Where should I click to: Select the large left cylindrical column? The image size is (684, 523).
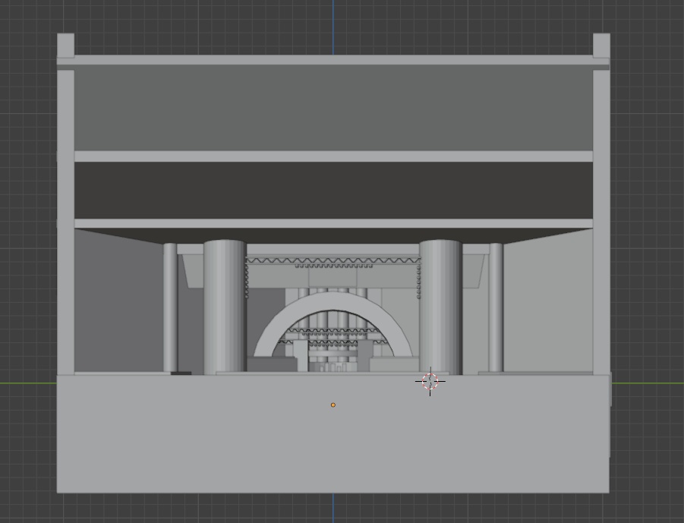[225, 307]
